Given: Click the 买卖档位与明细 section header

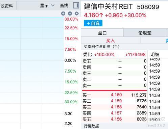Looking at the screenshot, I should (x=101, y=47).
